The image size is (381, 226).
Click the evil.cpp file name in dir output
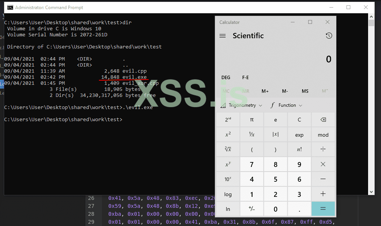(x=134, y=71)
